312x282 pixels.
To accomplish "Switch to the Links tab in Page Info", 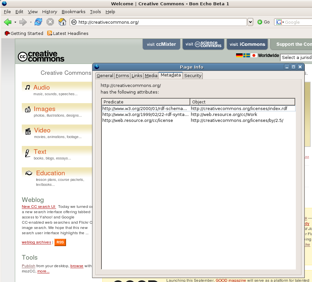I will [137, 76].
